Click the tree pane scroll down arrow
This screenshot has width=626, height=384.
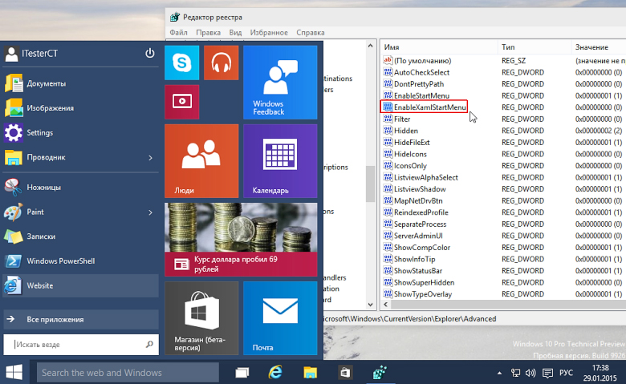click(371, 305)
